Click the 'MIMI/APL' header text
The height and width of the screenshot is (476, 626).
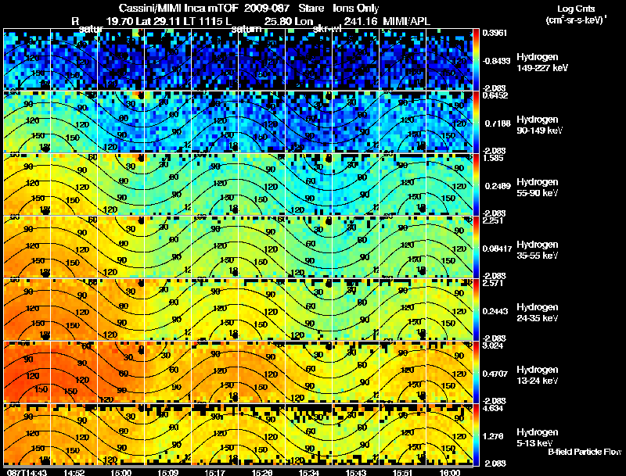pos(406,21)
